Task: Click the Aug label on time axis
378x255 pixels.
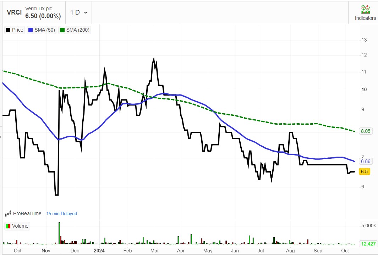Action: click(x=290, y=251)
